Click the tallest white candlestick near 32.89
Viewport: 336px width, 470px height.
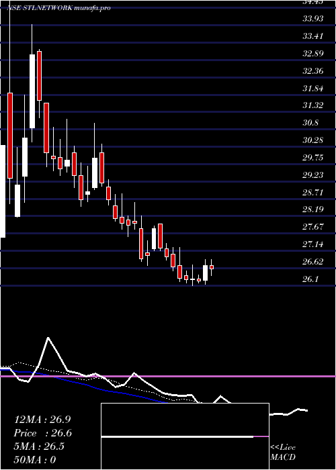32,91
